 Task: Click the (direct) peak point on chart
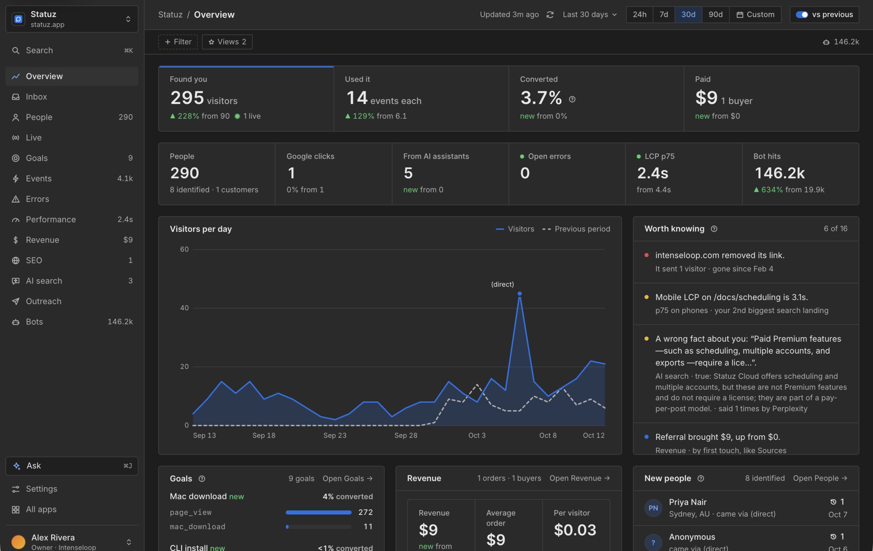[x=520, y=294]
